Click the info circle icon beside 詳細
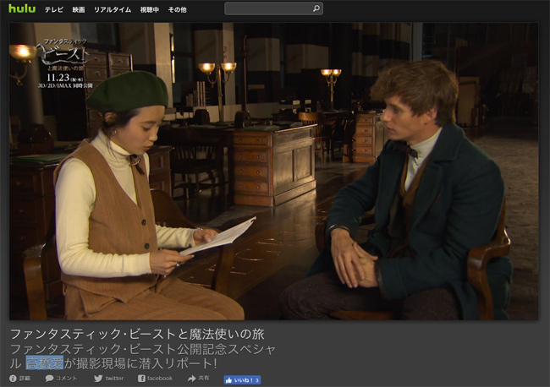Viewport: 550px width, 387px height. tap(13, 379)
